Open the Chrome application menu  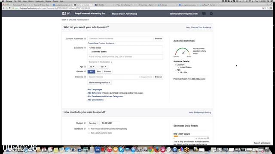click(9, 1)
